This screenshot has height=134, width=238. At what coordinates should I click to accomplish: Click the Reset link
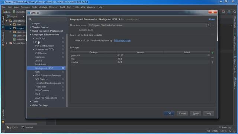[212, 19]
